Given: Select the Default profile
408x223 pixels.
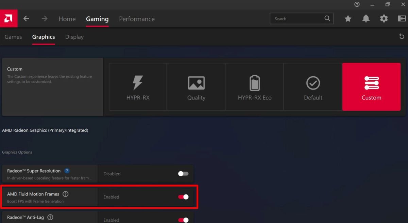Looking at the screenshot, I should click(x=313, y=87).
